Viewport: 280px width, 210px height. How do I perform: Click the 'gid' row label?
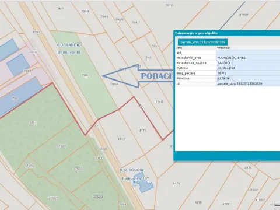[179, 52]
